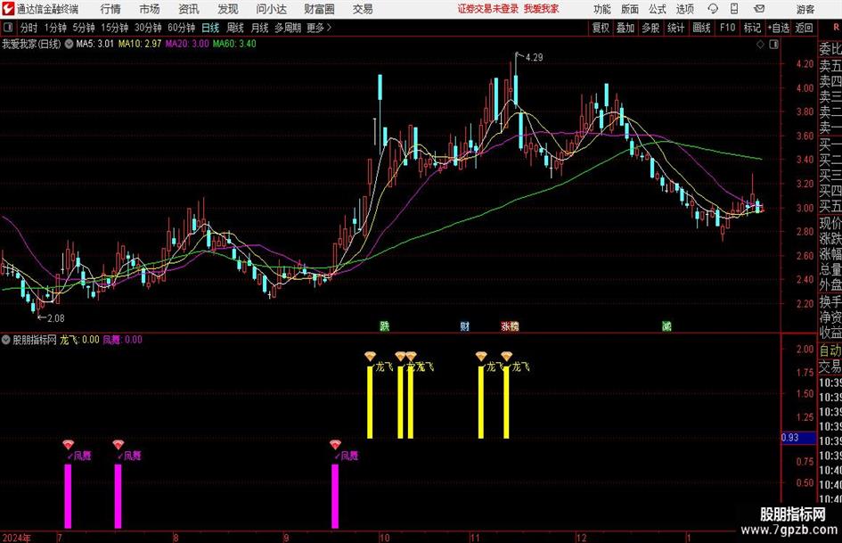The height and width of the screenshot is (543, 842).
Task: Click the red 我爱我家 stock name in title bar
Action: point(542,9)
